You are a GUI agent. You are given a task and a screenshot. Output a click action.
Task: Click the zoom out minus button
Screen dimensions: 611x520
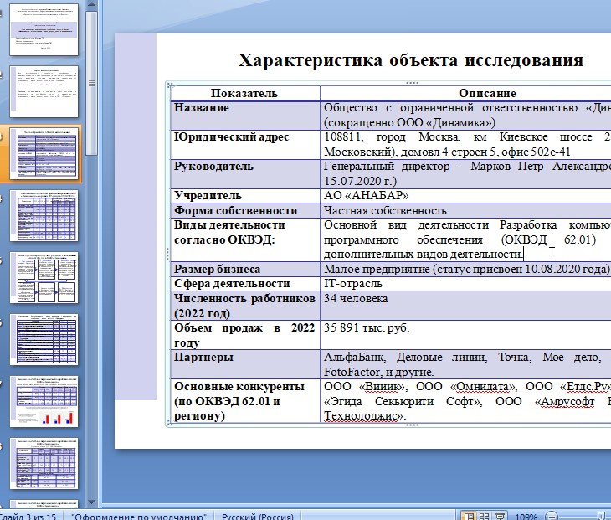(552, 517)
